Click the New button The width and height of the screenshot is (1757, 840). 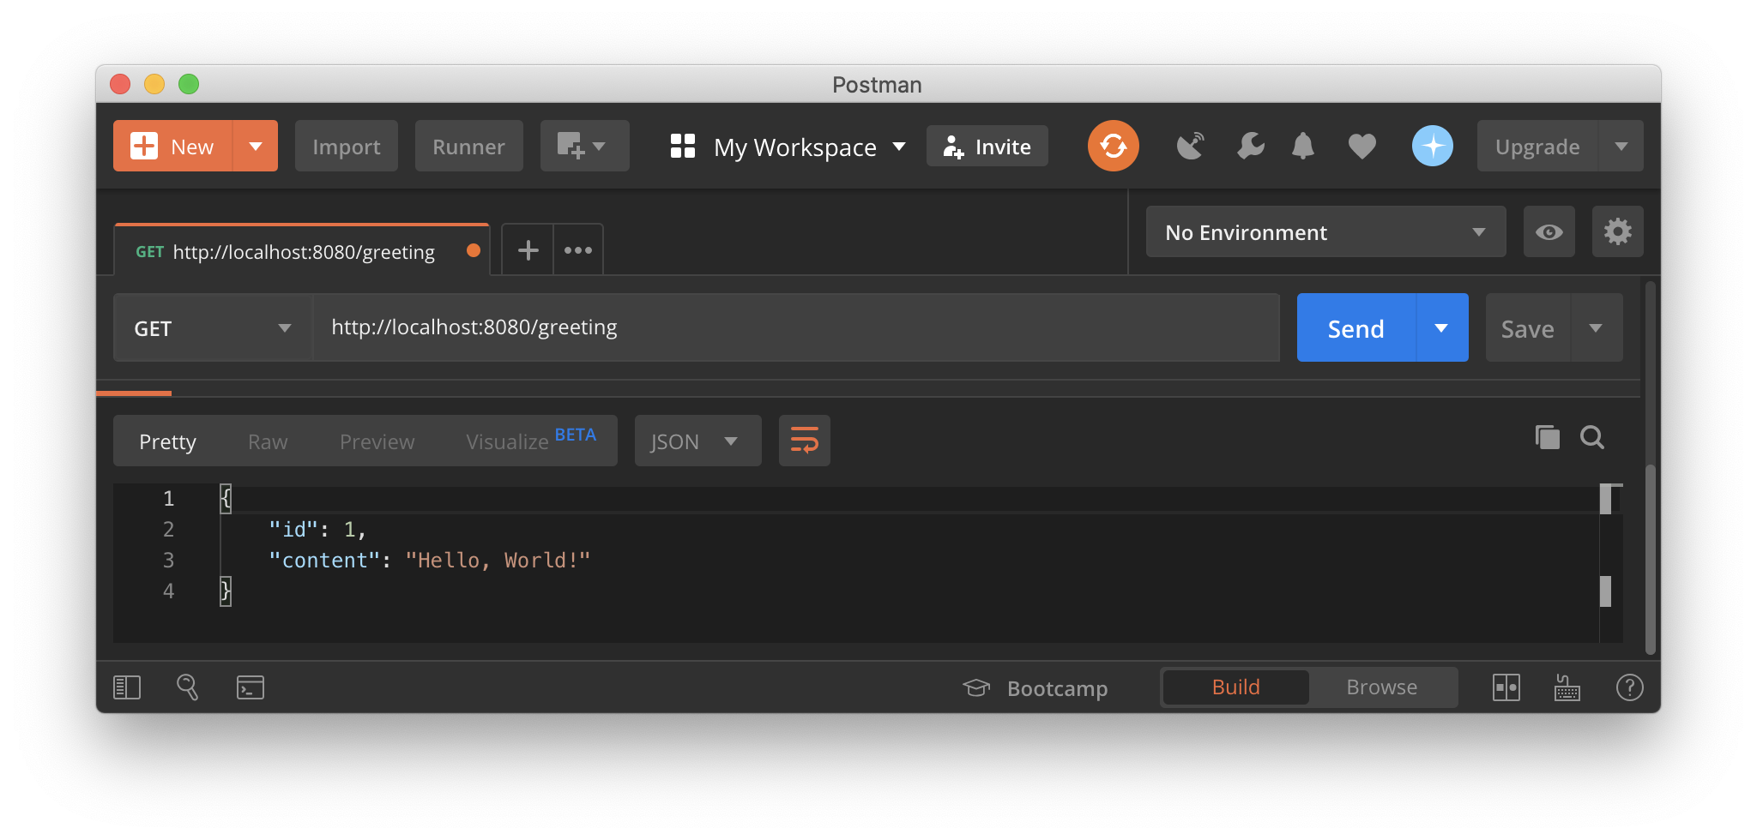(x=173, y=147)
